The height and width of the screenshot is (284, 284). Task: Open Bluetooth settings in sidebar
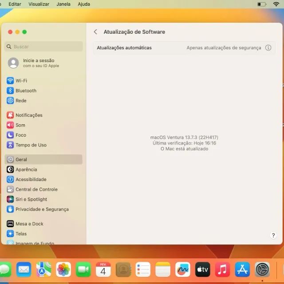[x=43, y=91]
